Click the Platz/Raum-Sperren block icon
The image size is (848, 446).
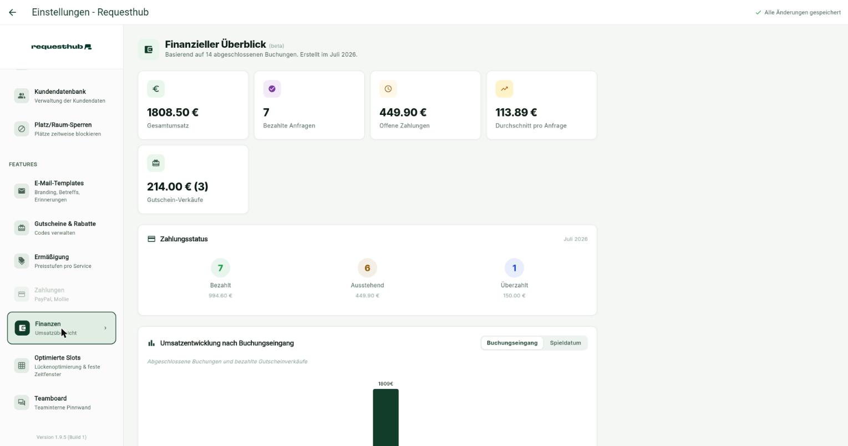[x=22, y=129]
